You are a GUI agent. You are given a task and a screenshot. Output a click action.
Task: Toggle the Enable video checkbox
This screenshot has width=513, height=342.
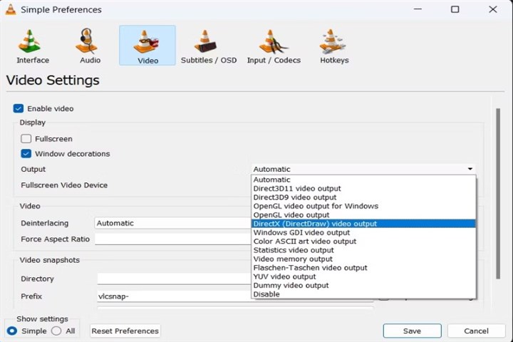(19, 108)
